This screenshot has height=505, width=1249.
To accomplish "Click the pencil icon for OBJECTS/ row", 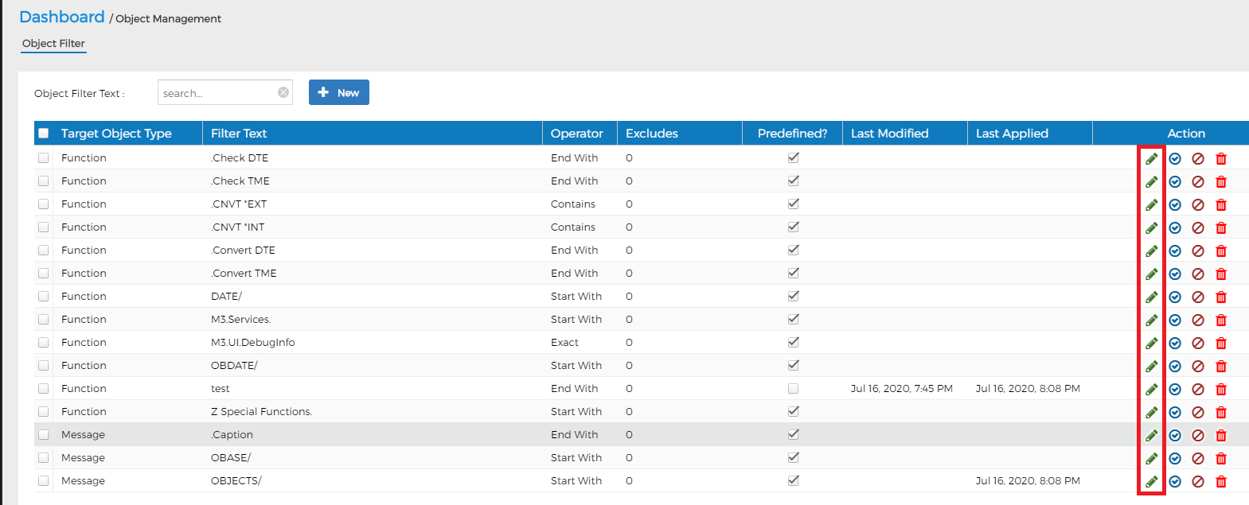I will [x=1151, y=481].
